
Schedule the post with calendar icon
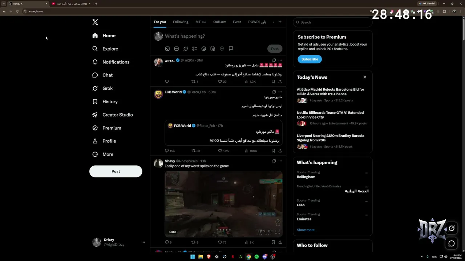(213, 49)
